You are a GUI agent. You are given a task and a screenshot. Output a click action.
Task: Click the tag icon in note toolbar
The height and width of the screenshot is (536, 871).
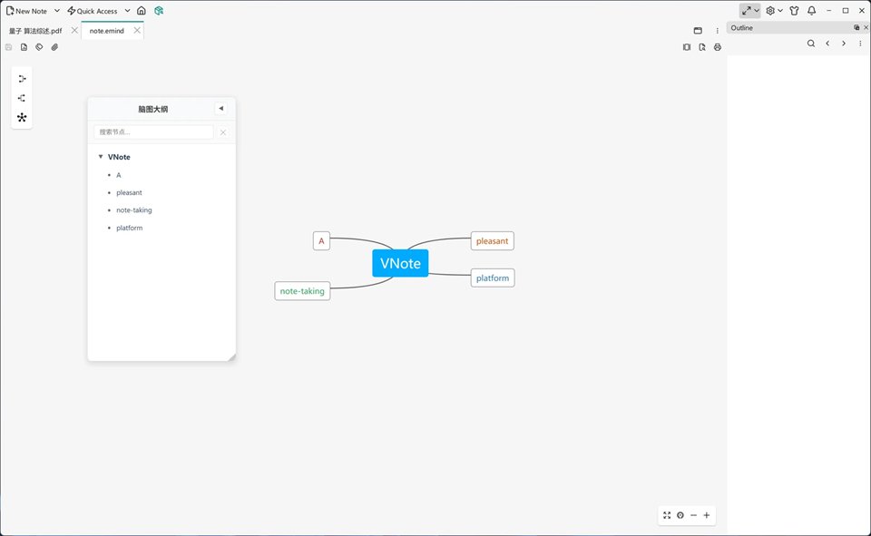[39, 47]
